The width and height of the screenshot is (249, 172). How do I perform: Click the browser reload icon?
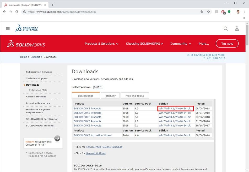tap(17, 12)
